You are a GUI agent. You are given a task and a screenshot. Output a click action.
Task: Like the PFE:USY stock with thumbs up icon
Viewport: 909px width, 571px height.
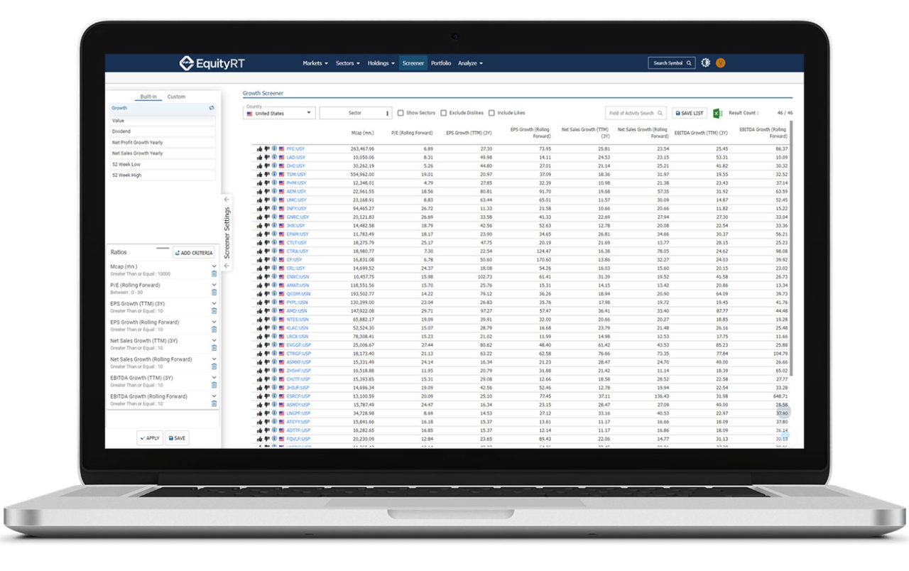pyautogui.click(x=260, y=148)
